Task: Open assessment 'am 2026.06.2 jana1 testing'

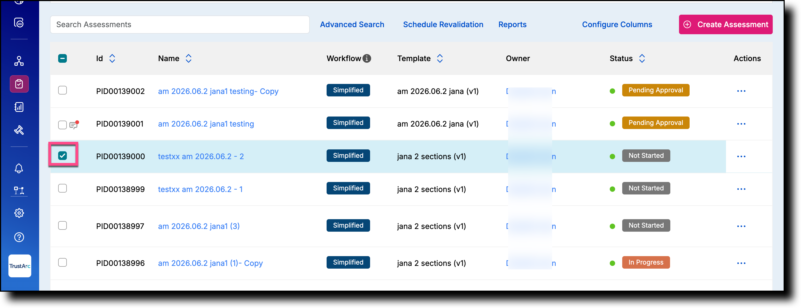Action: (206, 124)
